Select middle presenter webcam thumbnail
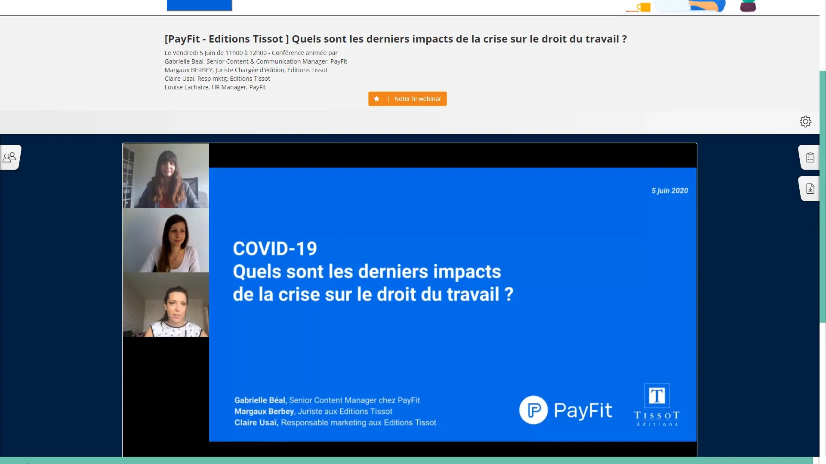 [x=166, y=240]
